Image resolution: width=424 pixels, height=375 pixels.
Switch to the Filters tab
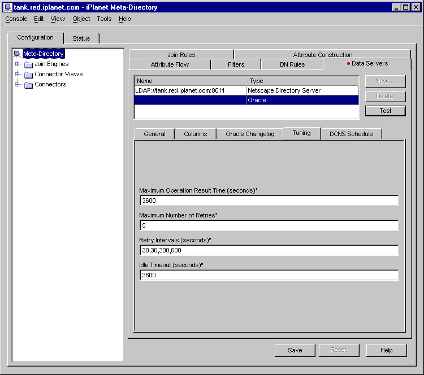(236, 64)
